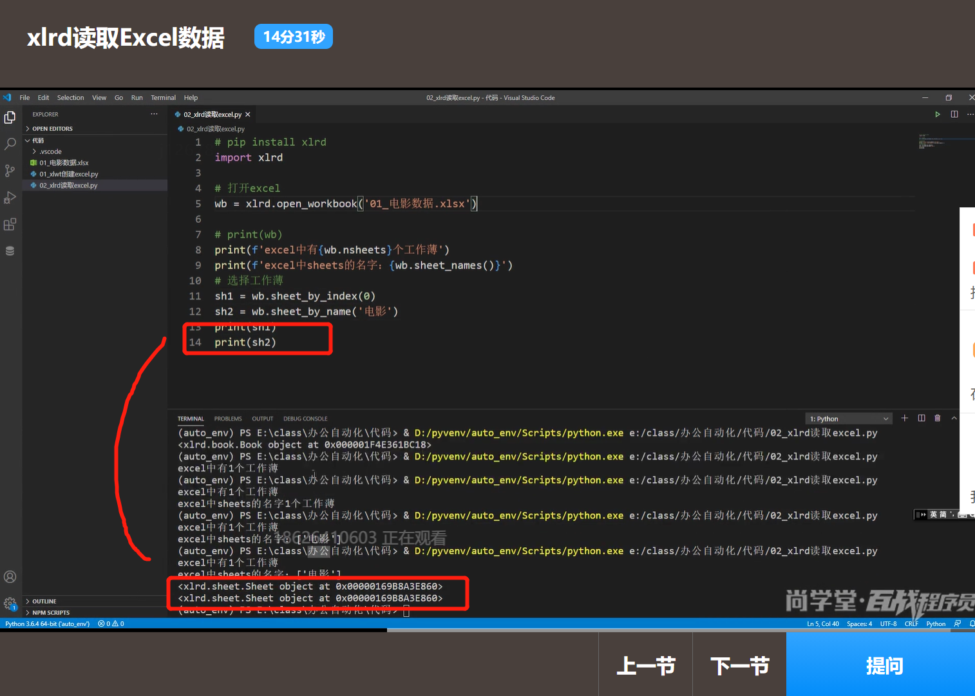Open the Run menu
The height and width of the screenshot is (696, 975).
(137, 98)
